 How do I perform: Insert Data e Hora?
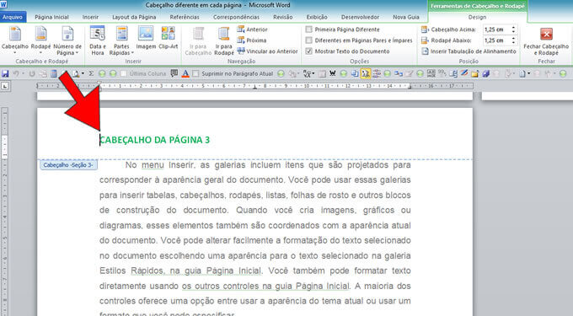(98, 40)
